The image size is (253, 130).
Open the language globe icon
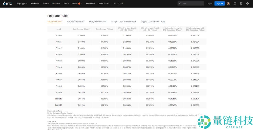(x=247, y=4)
